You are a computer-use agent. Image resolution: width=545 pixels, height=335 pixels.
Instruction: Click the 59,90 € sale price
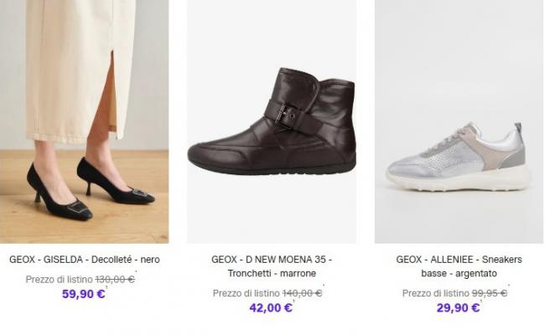[x=83, y=294]
